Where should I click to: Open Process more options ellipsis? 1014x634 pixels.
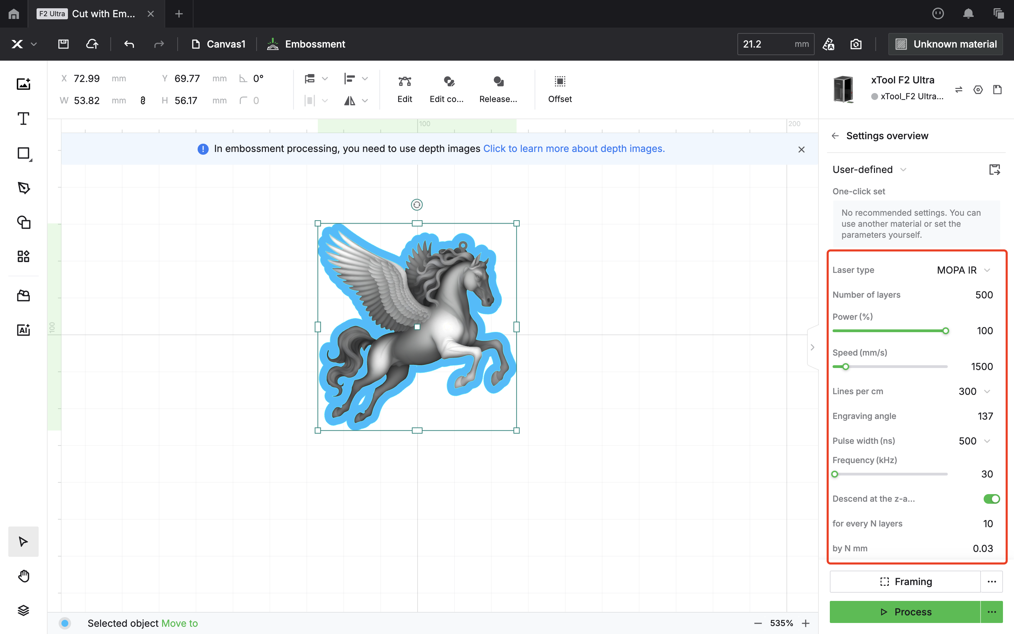click(x=992, y=612)
